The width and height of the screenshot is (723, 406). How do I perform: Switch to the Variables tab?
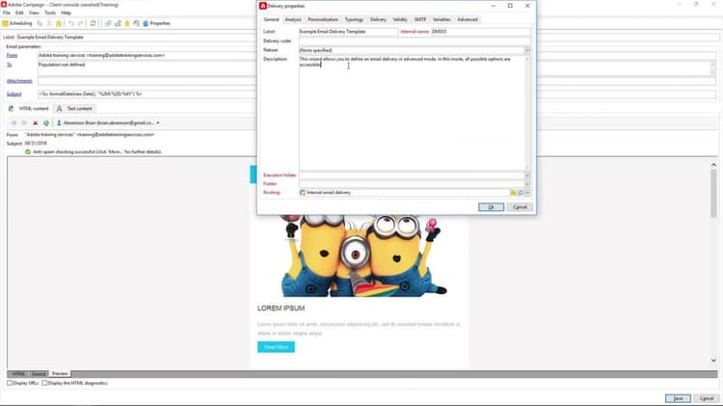[x=442, y=19]
